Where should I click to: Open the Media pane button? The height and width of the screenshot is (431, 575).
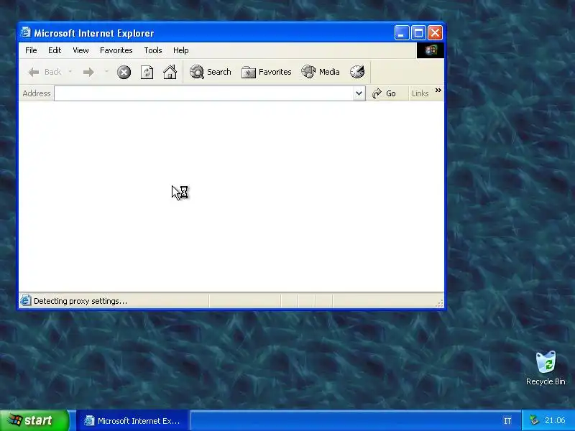(321, 72)
